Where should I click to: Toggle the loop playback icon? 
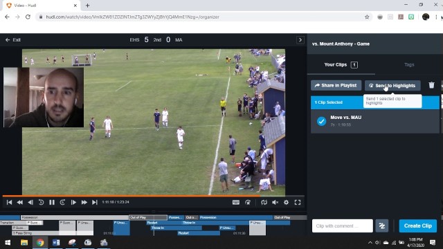[x=264, y=203]
